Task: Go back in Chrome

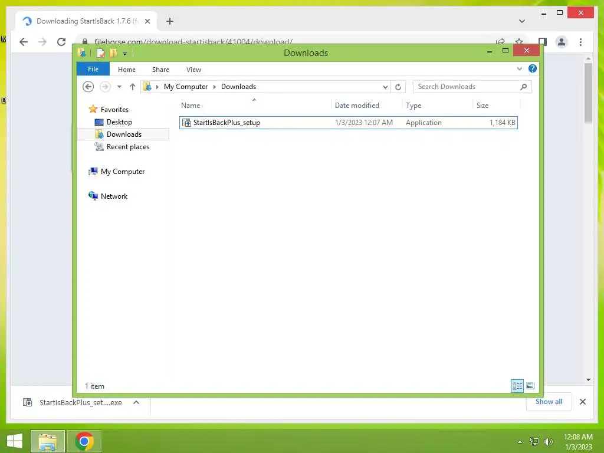Action: [24, 42]
